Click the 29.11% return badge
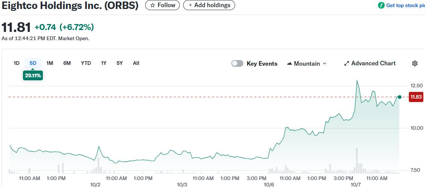The image size is (425, 188). coord(33,75)
